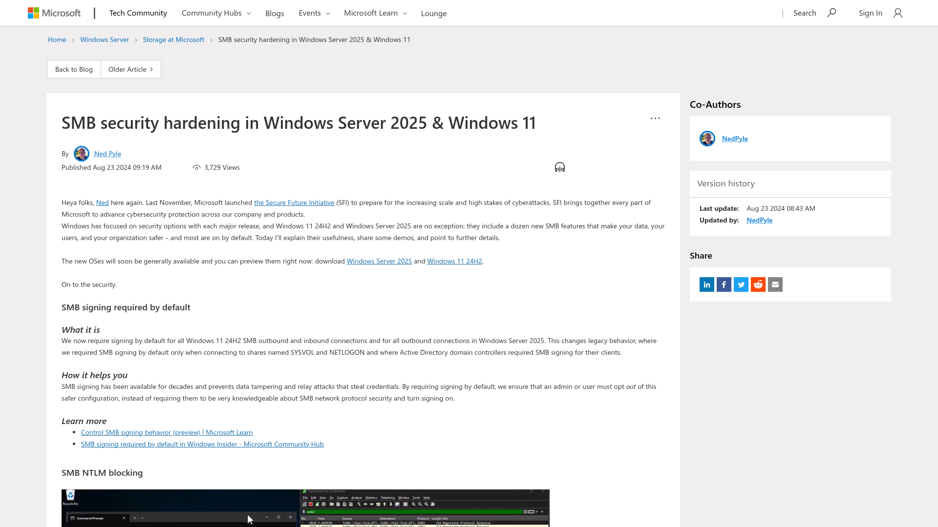
Task: Expand the Community Hubs dropdown
Action: 216,13
